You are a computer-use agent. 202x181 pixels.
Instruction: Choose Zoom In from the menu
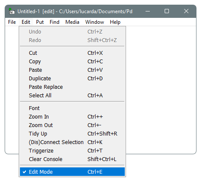(72, 117)
